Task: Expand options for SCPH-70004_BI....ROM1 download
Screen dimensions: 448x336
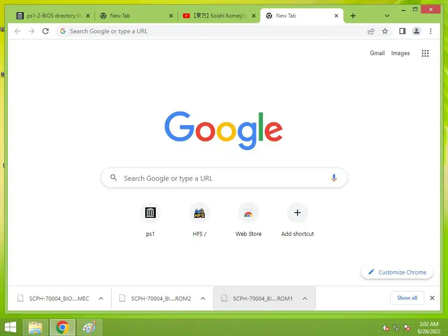Action: (305, 298)
